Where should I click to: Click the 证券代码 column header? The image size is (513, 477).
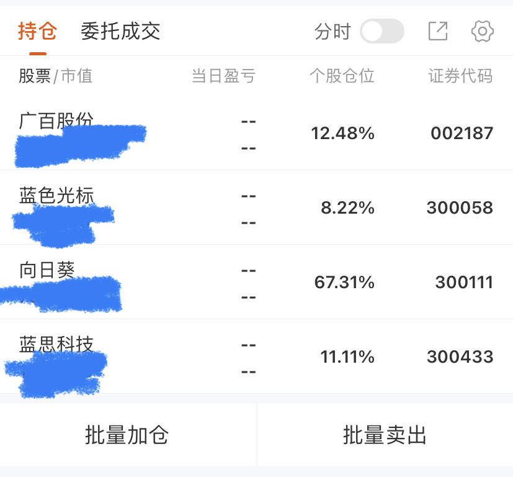tap(460, 76)
